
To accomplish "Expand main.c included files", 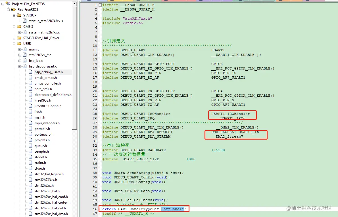I will [x=20, y=49].
